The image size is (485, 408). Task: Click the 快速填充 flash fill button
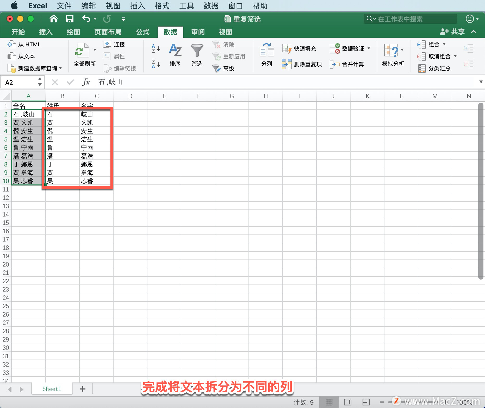pos(299,48)
